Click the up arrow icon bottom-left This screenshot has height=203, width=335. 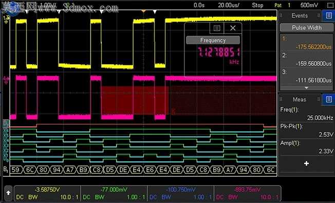pyautogui.click(x=8, y=193)
